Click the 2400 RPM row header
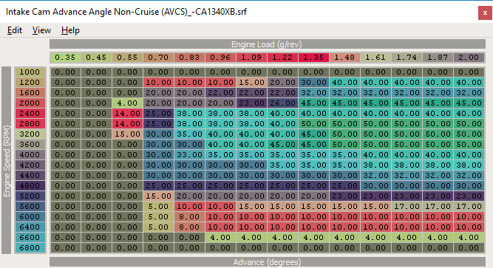Screen dimensions: 493x268 click(30, 114)
